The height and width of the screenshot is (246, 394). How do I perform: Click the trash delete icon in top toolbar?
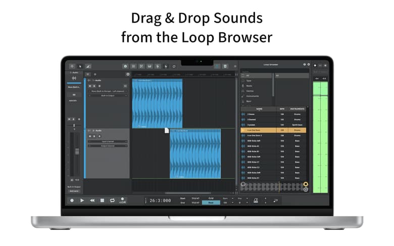225,66
